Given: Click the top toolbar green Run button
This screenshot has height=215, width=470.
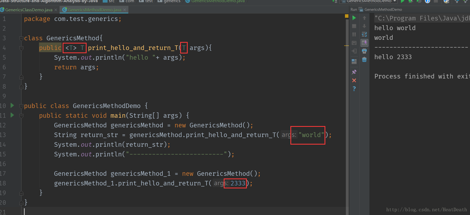Looking at the screenshot, I should pyautogui.click(x=403, y=1).
